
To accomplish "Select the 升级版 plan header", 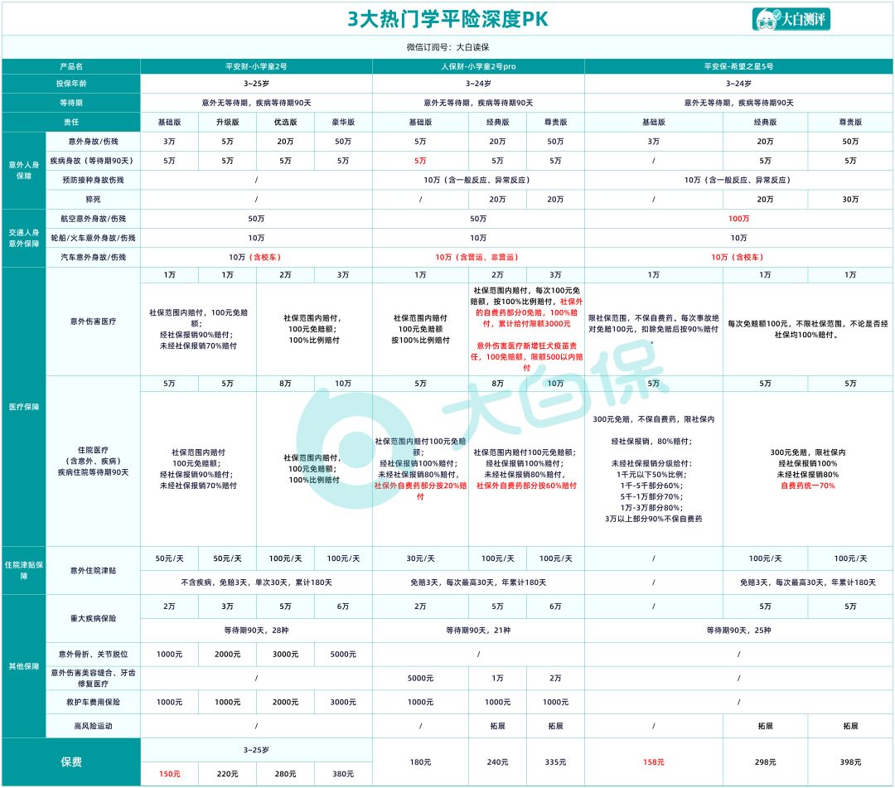I will [x=227, y=122].
